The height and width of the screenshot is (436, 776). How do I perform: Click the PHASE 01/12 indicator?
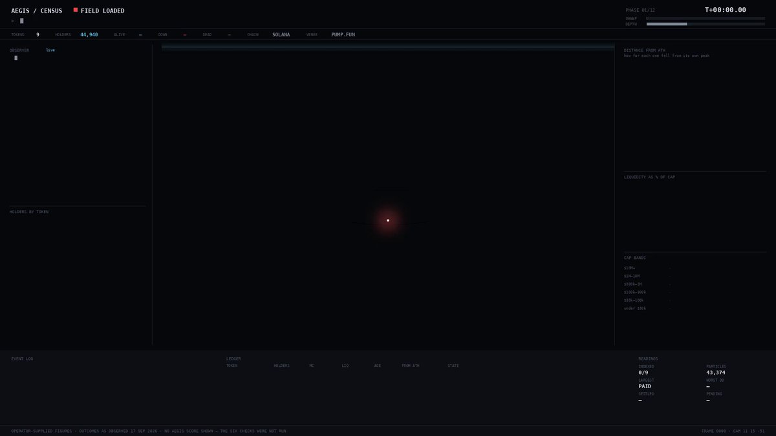pos(640,10)
